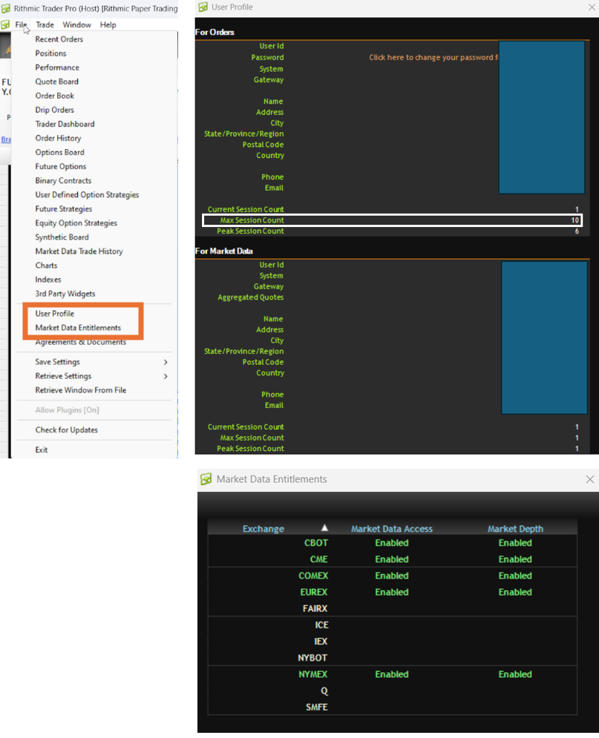Sort by Exchange column header

pos(264,529)
